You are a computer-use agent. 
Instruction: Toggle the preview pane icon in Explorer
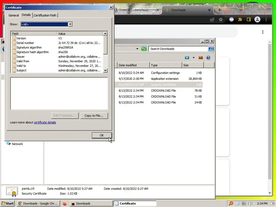coord(201,58)
